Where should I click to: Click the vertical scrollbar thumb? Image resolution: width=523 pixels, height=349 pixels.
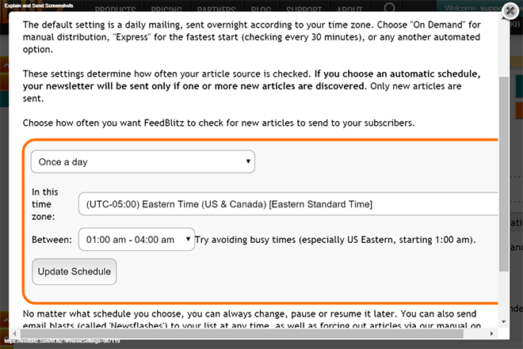tap(504, 174)
